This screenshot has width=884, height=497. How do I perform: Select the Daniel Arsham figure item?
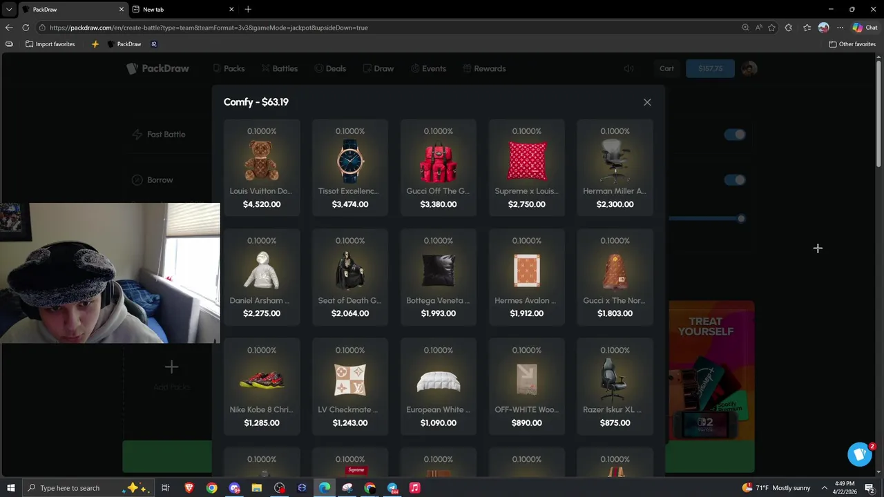pos(262,277)
